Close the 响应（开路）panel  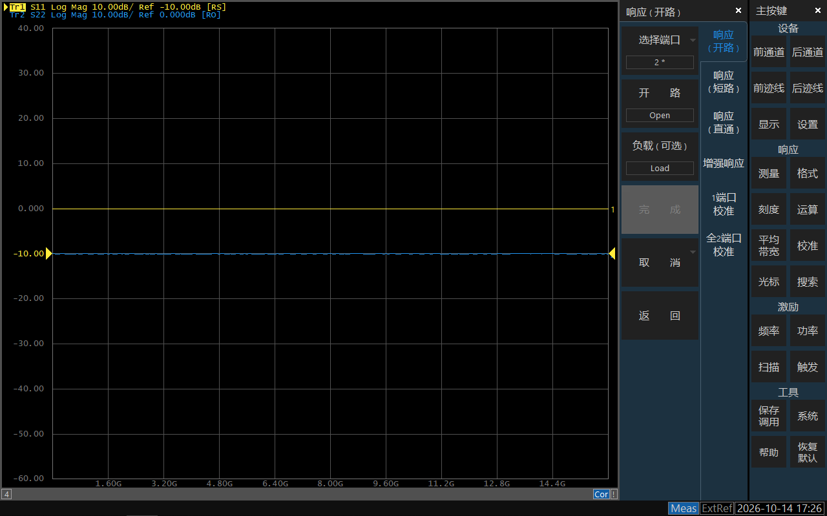coord(738,11)
